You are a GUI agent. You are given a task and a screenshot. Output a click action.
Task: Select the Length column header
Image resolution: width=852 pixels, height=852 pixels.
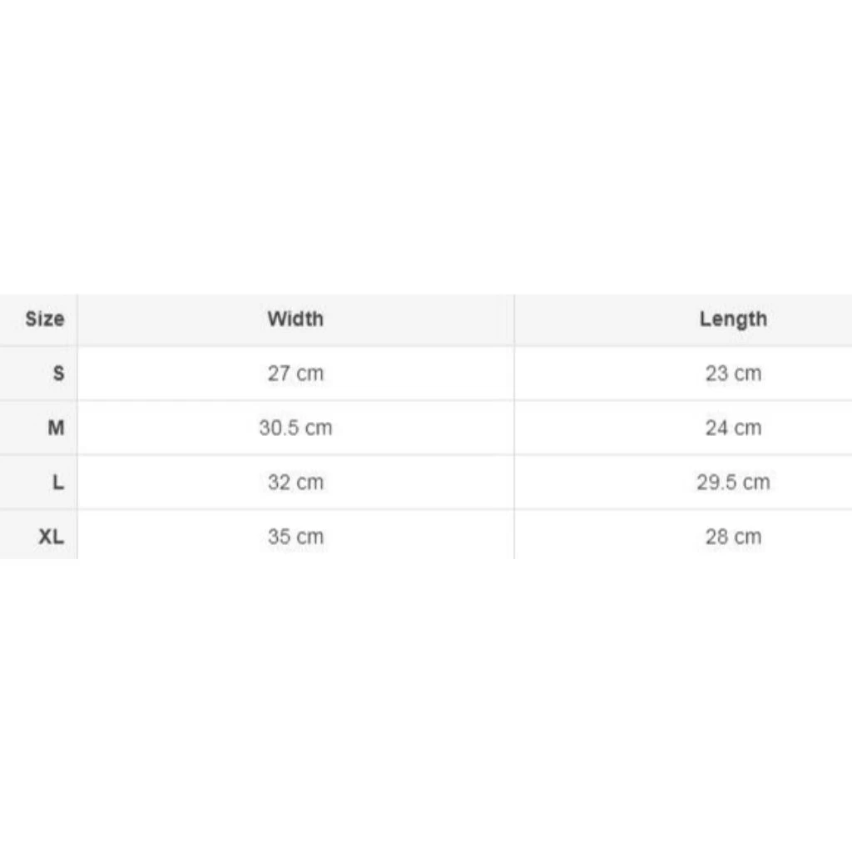[x=733, y=319]
